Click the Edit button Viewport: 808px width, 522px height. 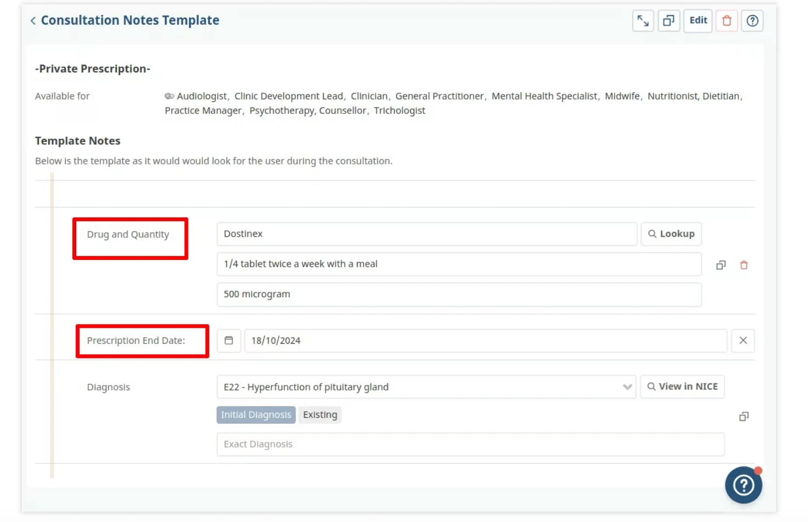coord(697,20)
